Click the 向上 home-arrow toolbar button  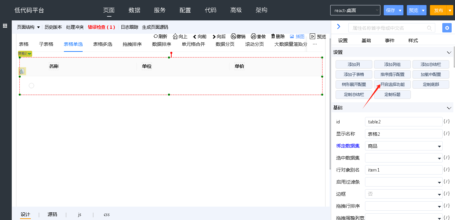pyautogui.click(x=180, y=36)
